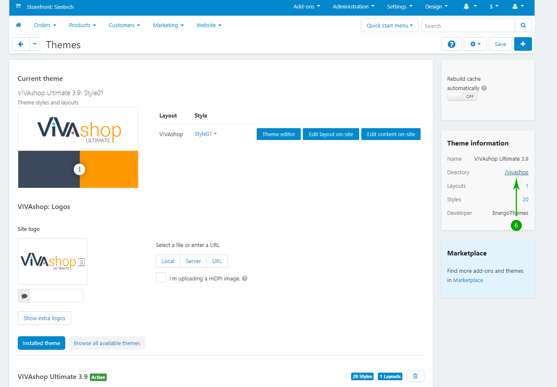The width and height of the screenshot is (557, 387).
Task: Toggle Rebuild cache automatically switch
Action: 462,97
